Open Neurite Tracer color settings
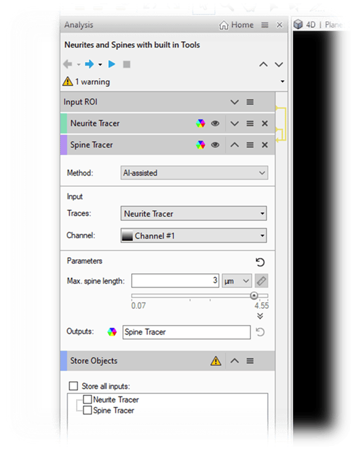Image resolution: width=354 pixels, height=450 pixels. coord(201,124)
